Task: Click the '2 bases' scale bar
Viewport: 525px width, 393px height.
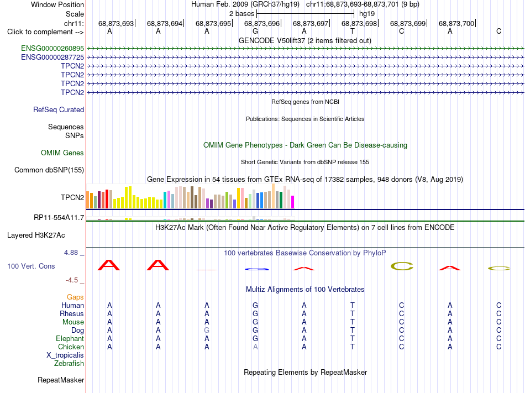Action: click(x=305, y=14)
